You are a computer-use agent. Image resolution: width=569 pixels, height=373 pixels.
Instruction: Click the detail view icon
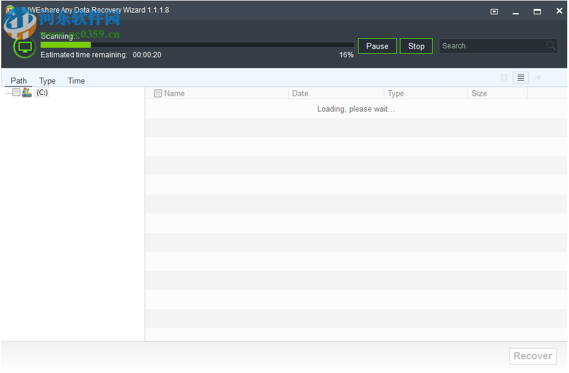(538, 78)
